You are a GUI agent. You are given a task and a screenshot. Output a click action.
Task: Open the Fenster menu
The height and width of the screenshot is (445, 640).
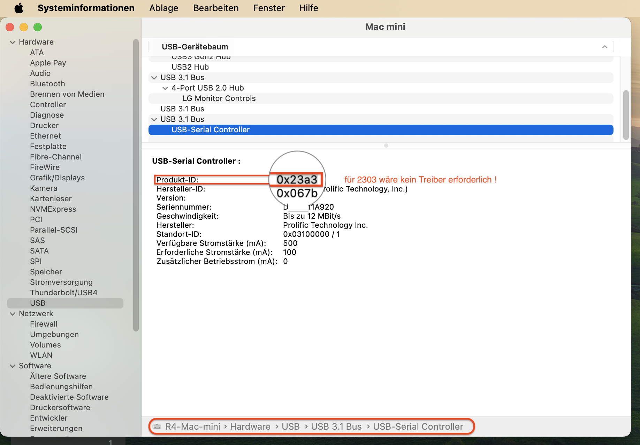269,8
